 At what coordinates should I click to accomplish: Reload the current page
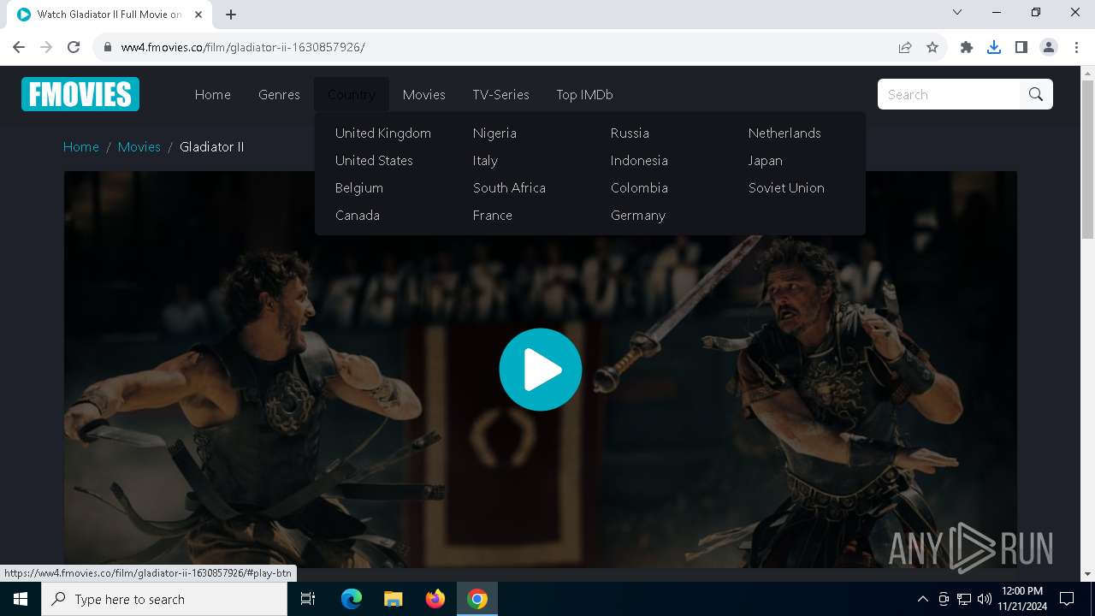74,47
